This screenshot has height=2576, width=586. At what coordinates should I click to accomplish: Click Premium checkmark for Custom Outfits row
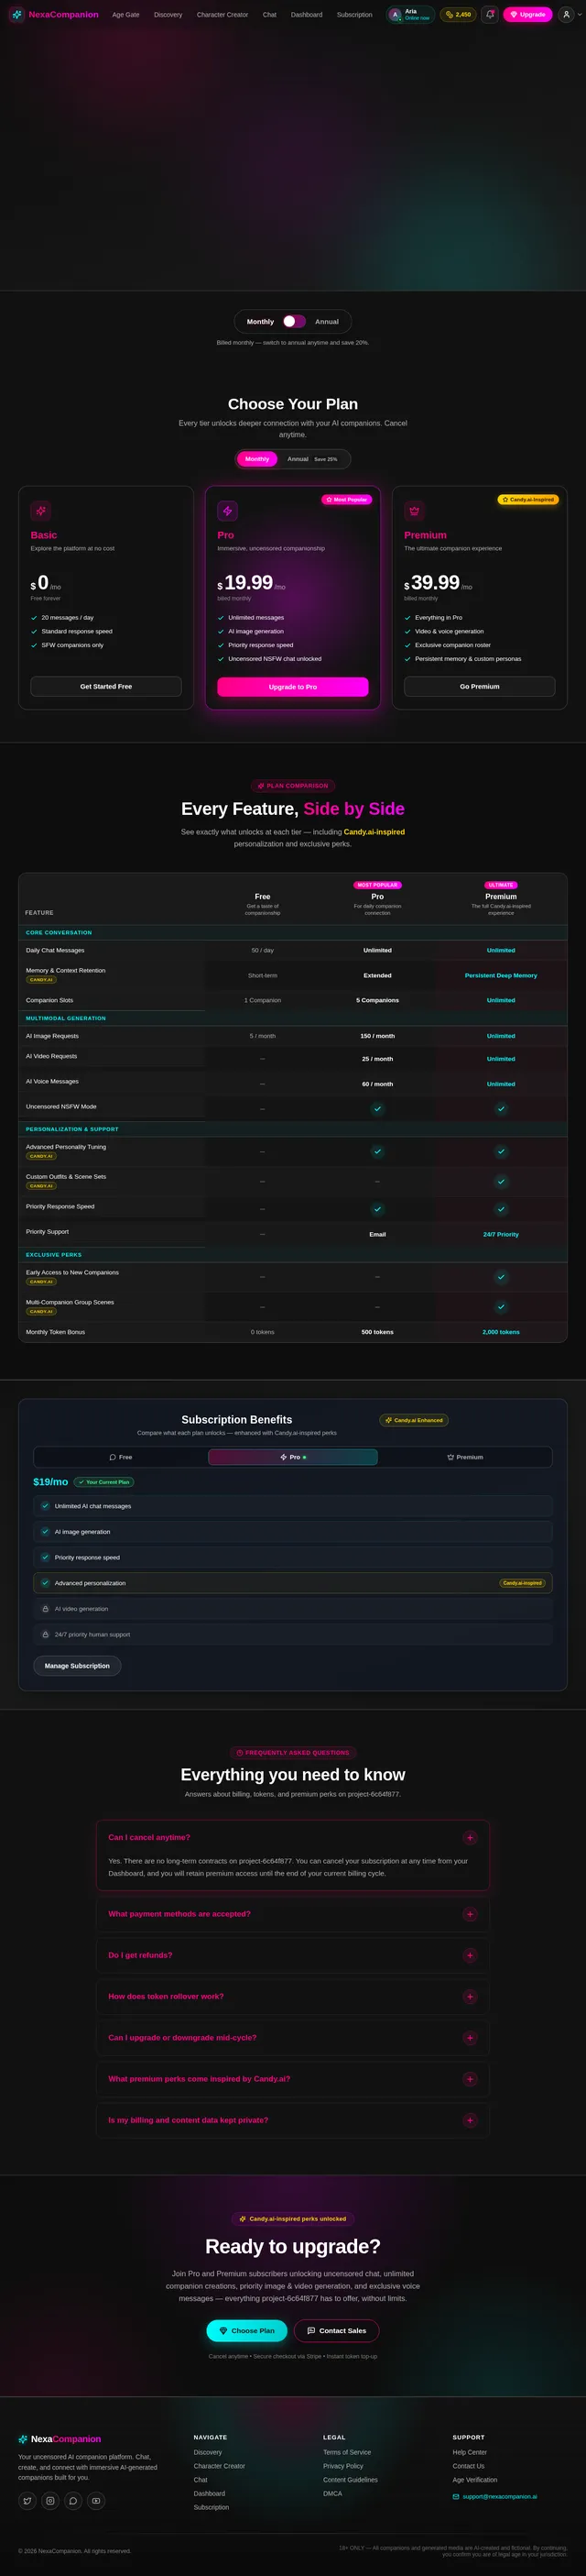coord(501,1182)
